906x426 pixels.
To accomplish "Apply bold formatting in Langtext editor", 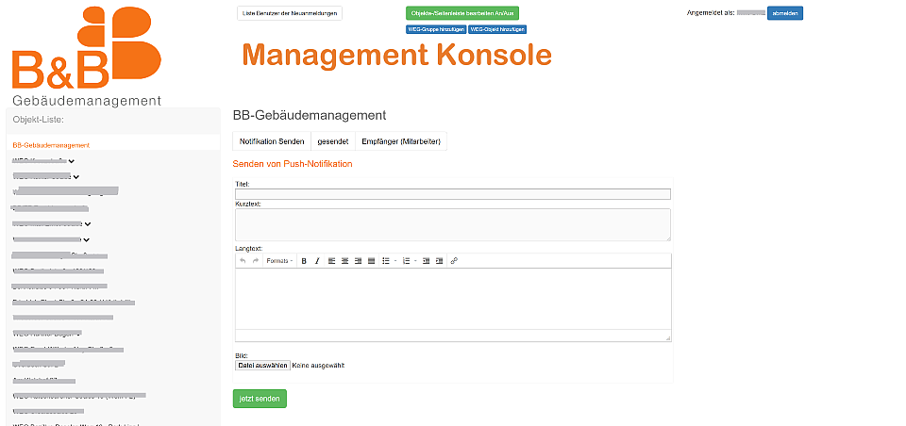I will (304, 260).
